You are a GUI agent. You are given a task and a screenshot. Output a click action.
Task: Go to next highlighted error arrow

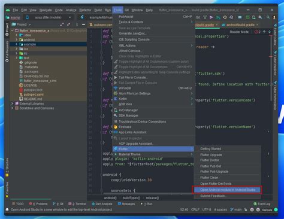(270, 32)
